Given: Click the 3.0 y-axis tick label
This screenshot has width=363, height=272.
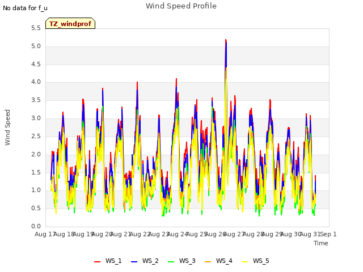Looking at the screenshot, I should coord(36,118).
